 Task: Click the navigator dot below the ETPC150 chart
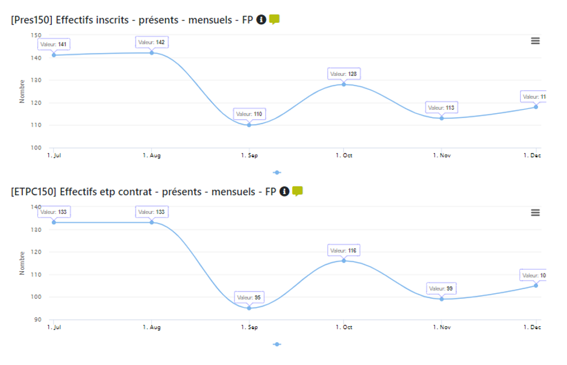tap(278, 345)
